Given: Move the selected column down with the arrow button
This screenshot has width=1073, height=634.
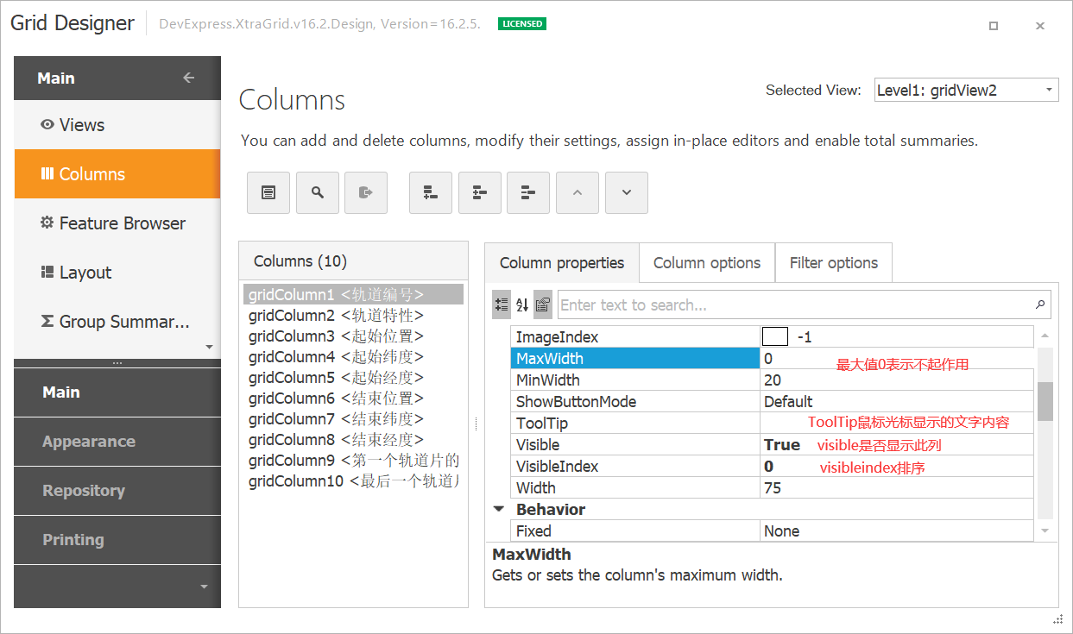Looking at the screenshot, I should [627, 192].
